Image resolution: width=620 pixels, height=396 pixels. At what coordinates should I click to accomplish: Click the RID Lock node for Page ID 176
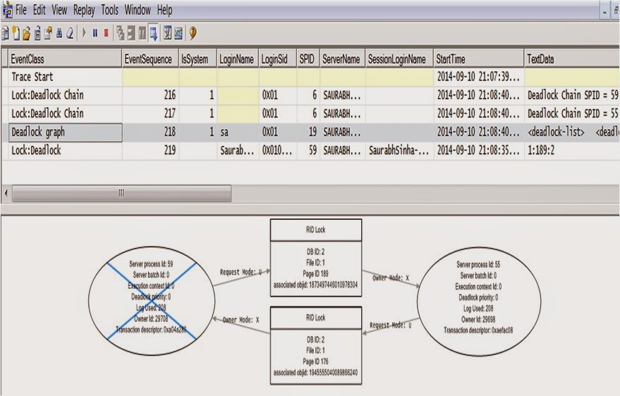pyautogui.click(x=316, y=345)
